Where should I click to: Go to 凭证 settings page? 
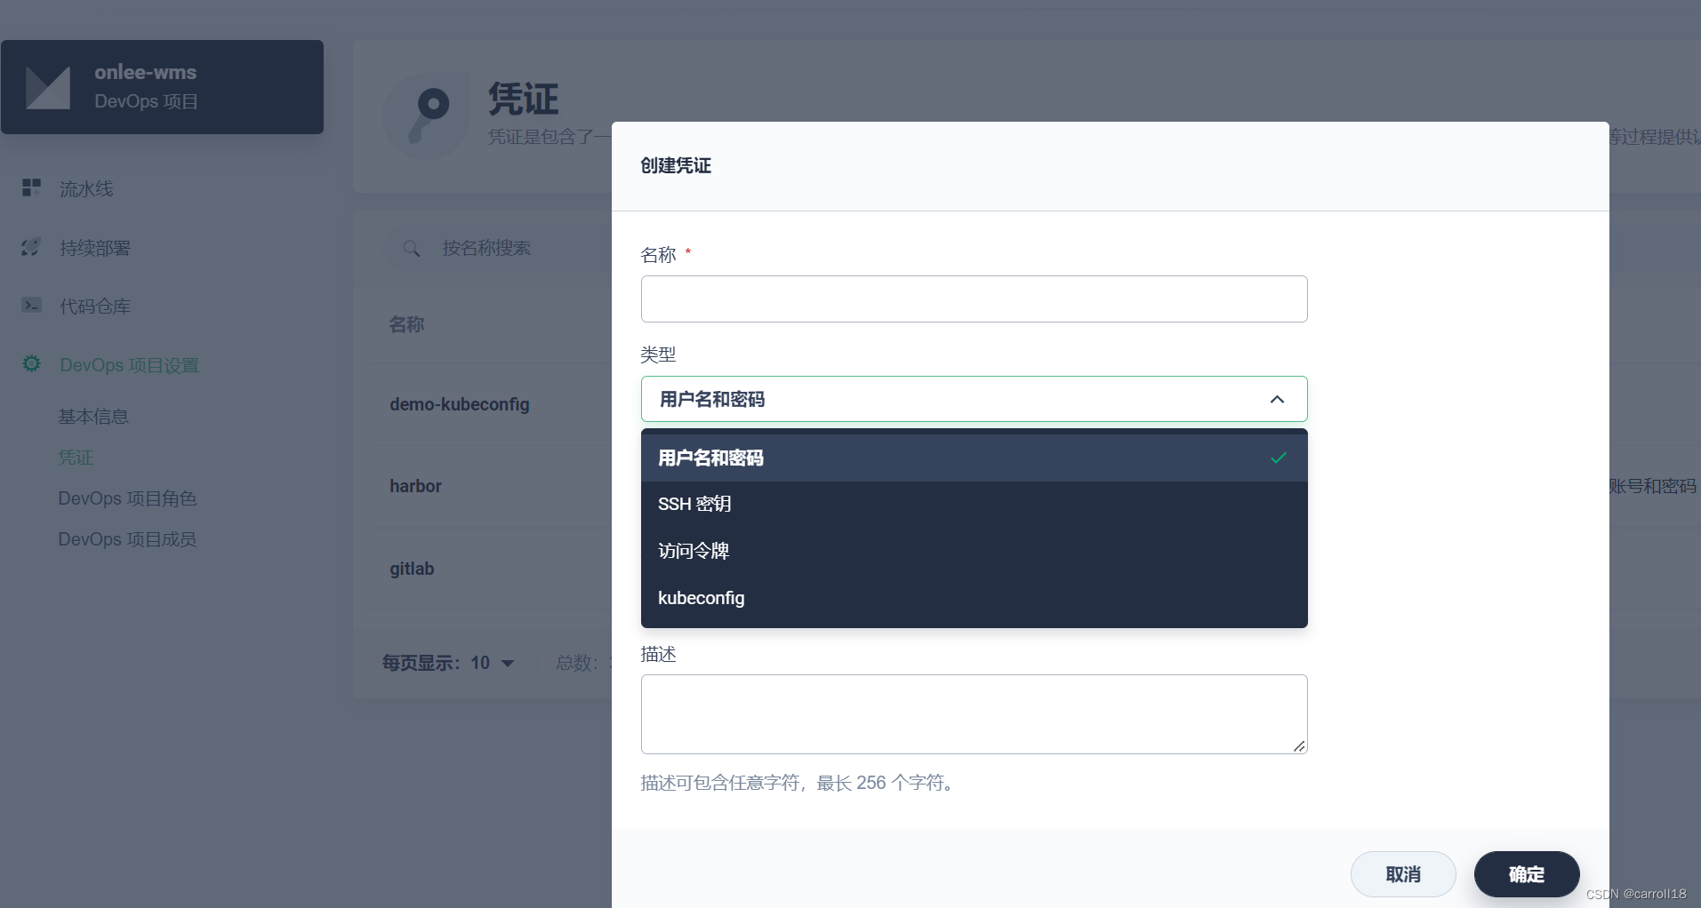[x=76, y=458]
